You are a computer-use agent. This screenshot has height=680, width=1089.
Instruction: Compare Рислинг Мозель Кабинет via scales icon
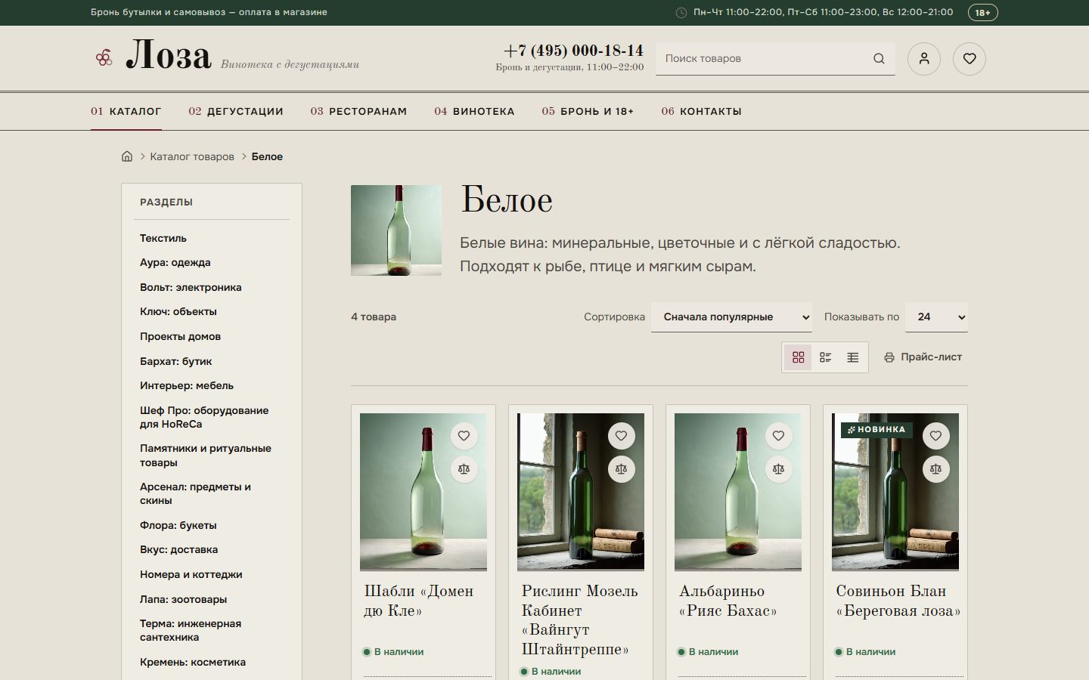click(621, 469)
